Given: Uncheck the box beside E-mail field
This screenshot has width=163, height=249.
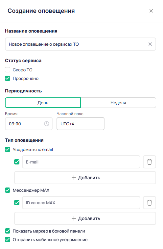Looking at the screenshot, I should (x=17, y=162).
